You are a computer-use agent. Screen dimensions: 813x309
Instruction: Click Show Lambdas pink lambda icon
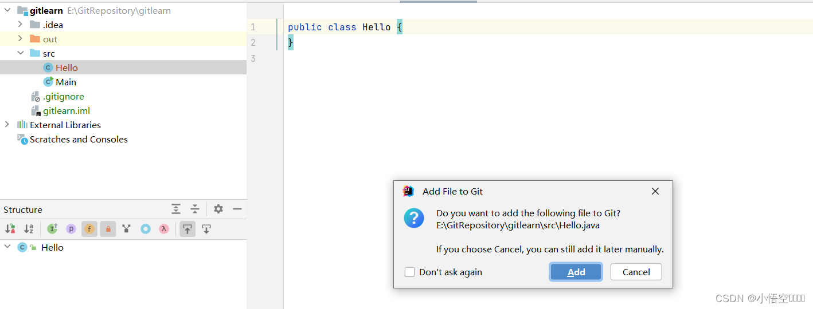pos(164,229)
